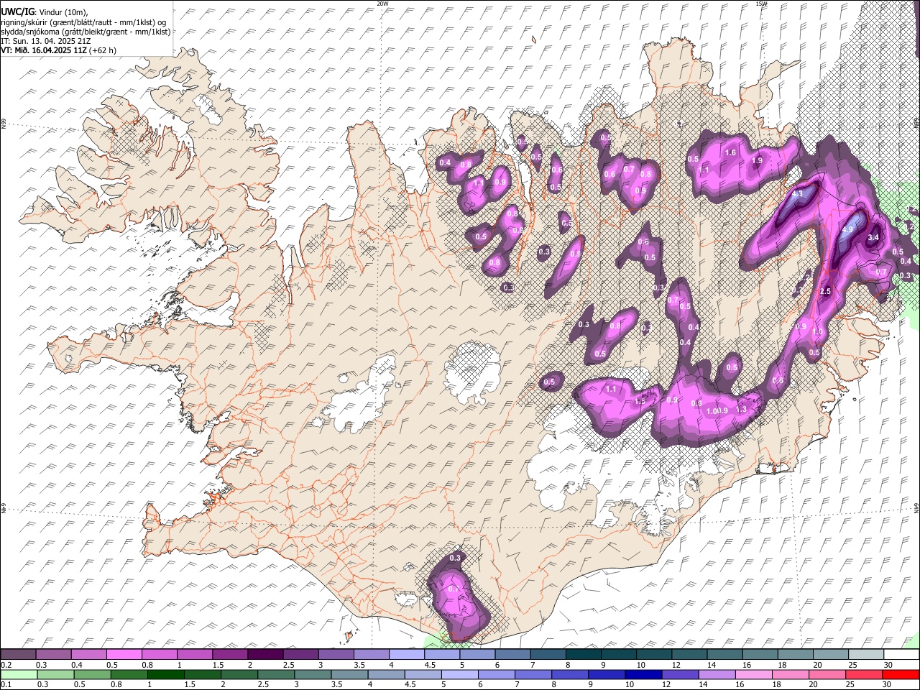Pick the light pink 16 rain legend swatch
The image size is (920, 690).
[x=755, y=674]
